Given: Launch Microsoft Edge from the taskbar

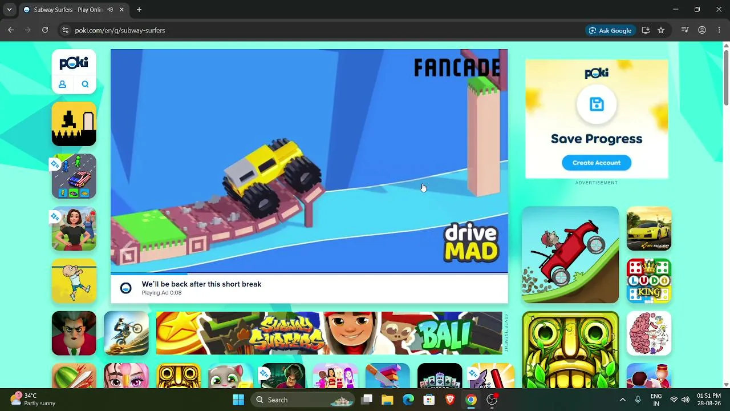Looking at the screenshot, I should click(x=408, y=400).
